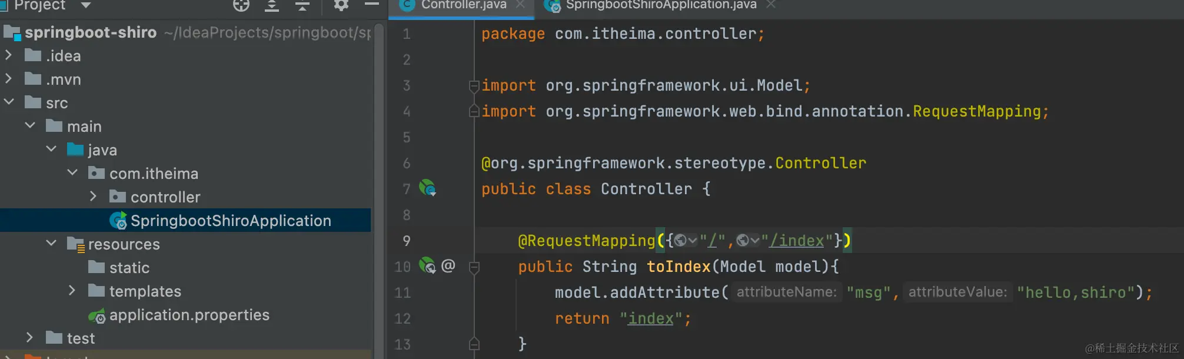The width and height of the screenshot is (1184, 359).
Task: Close the Controller.java tab
Action: click(x=520, y=5)
